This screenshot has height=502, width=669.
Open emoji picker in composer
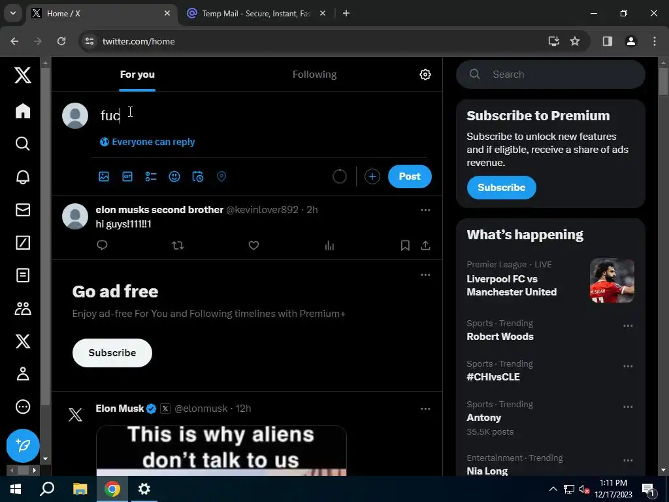coord(174,176)
